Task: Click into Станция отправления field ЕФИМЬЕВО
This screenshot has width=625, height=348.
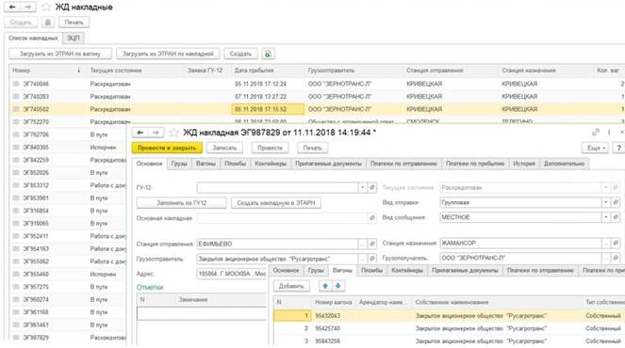Action: coord(277,244)
